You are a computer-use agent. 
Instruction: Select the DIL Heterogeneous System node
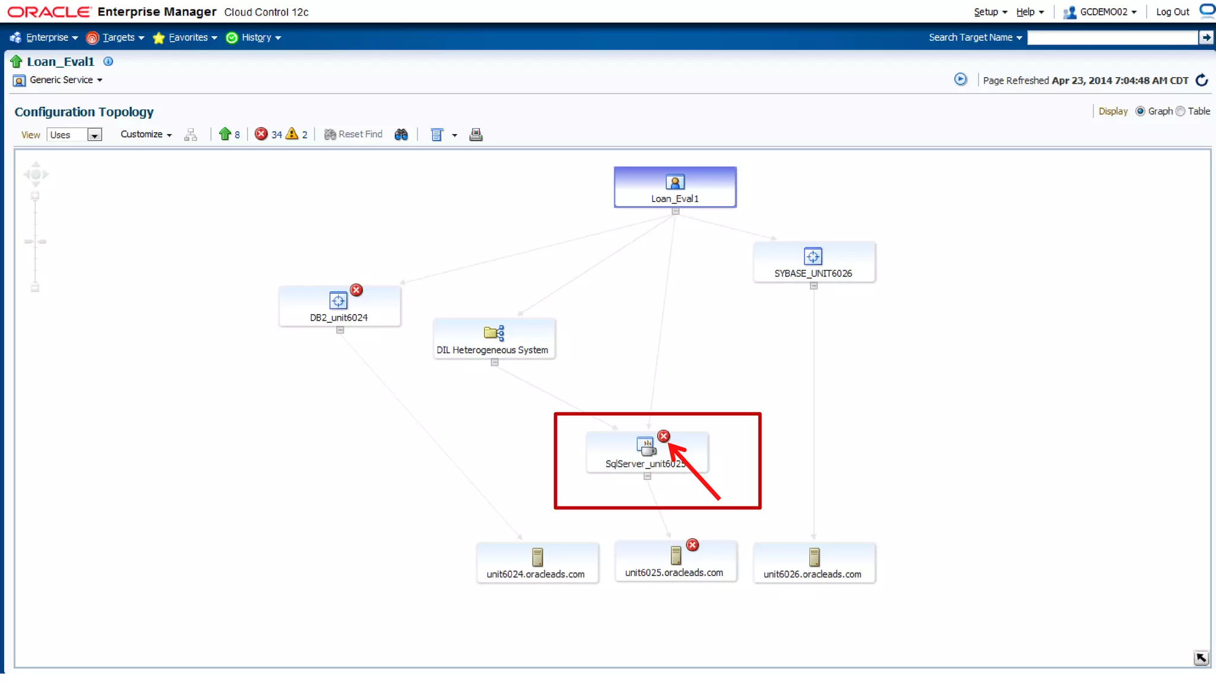pos(494,338)
